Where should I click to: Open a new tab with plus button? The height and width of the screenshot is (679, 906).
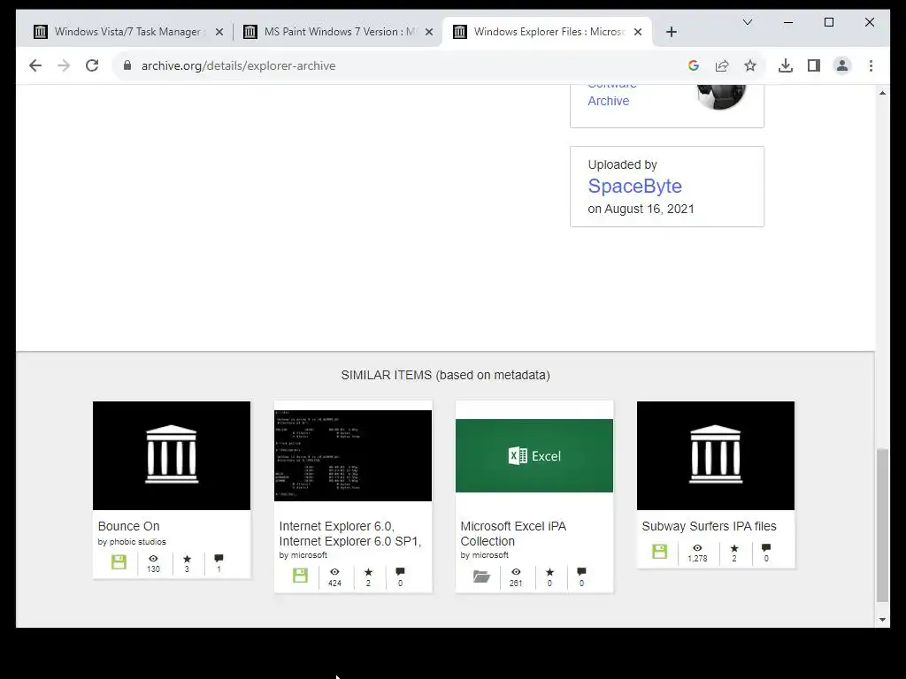click(671, 33)
